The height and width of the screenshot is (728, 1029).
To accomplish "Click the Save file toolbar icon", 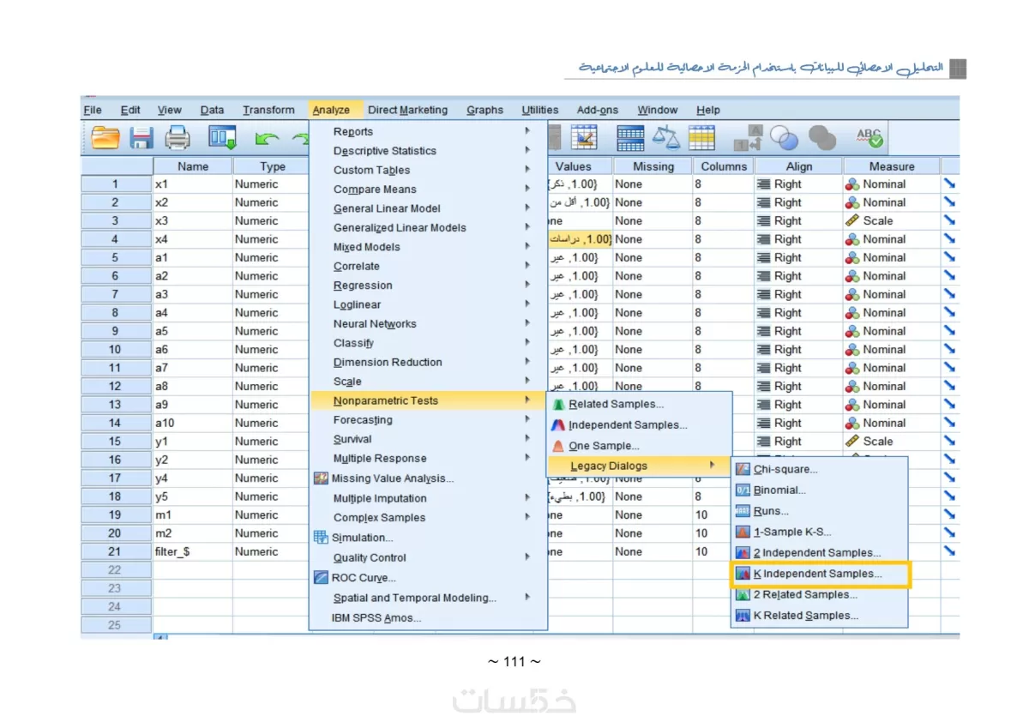I will click(x=141, y=137).
